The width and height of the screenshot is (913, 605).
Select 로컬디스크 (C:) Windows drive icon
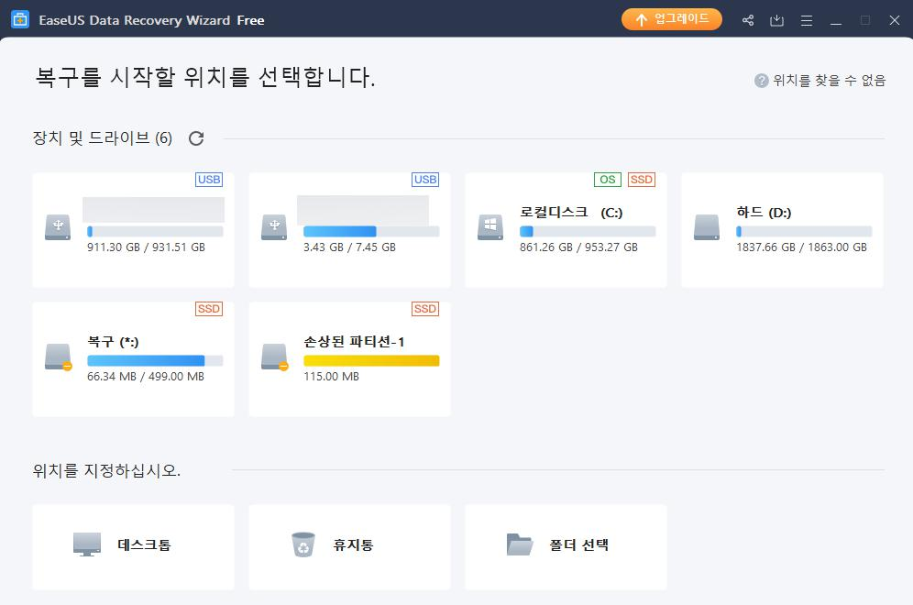(490, 227)
